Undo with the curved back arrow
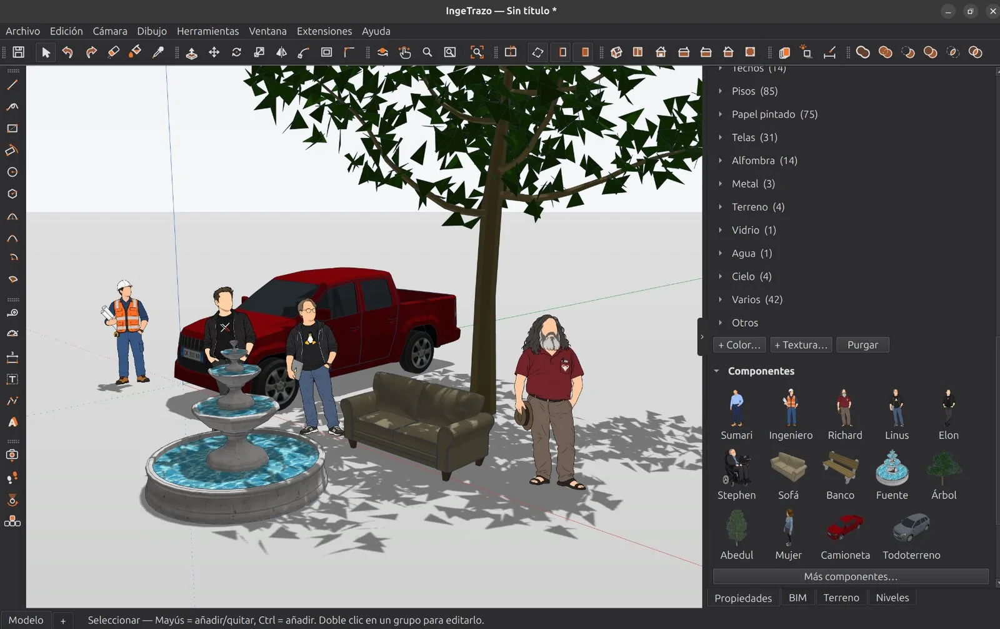 pyautogui.click(x=67, y=52)
